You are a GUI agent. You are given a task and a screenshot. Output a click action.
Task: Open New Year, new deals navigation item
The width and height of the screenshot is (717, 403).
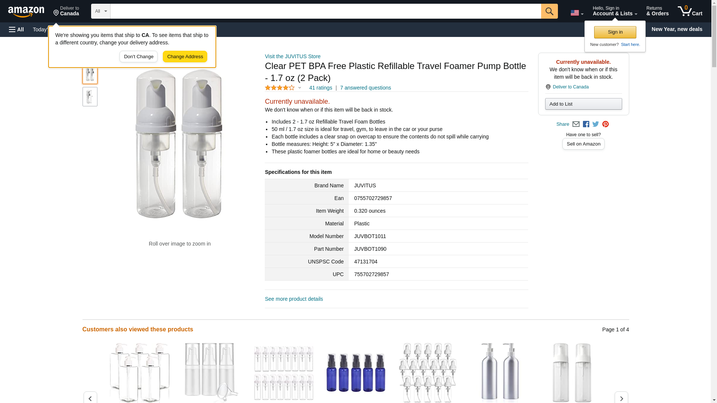tap(677, 29)
